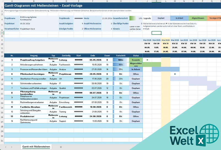
Task: Select the end date '27.05.2026'
Action: point(93,69)
